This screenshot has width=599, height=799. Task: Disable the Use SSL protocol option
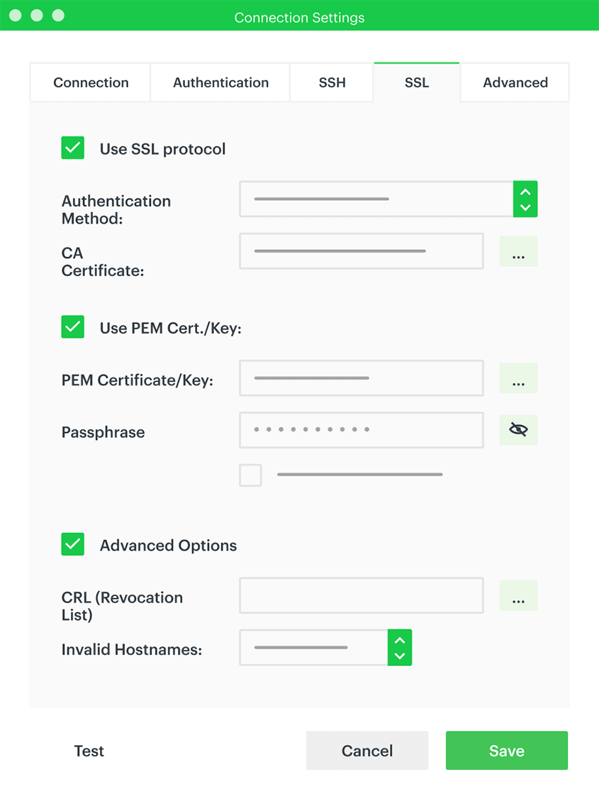(x=72, y=148)
